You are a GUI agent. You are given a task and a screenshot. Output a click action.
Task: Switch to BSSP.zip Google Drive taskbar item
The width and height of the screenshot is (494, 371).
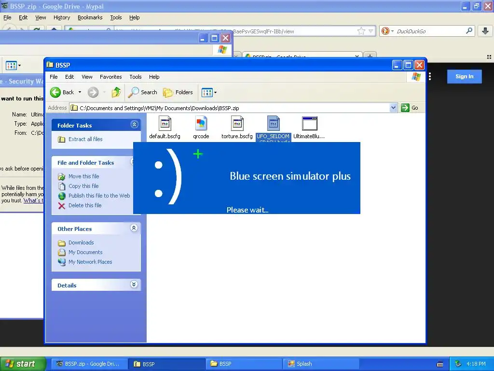(x=89, y=364)
